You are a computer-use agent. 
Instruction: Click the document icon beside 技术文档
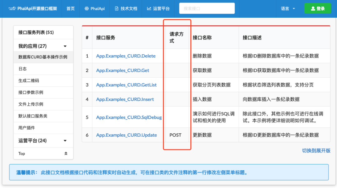click(x=116, y=9)
